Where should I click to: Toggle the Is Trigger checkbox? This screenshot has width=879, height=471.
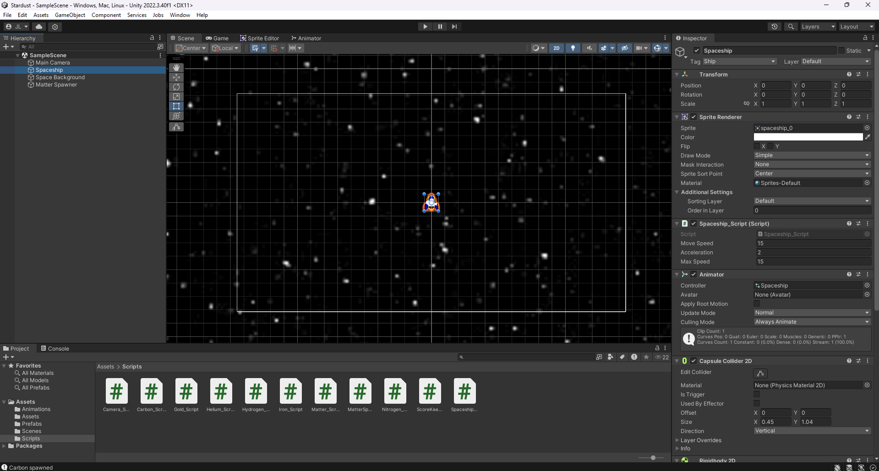pos(757,395)
